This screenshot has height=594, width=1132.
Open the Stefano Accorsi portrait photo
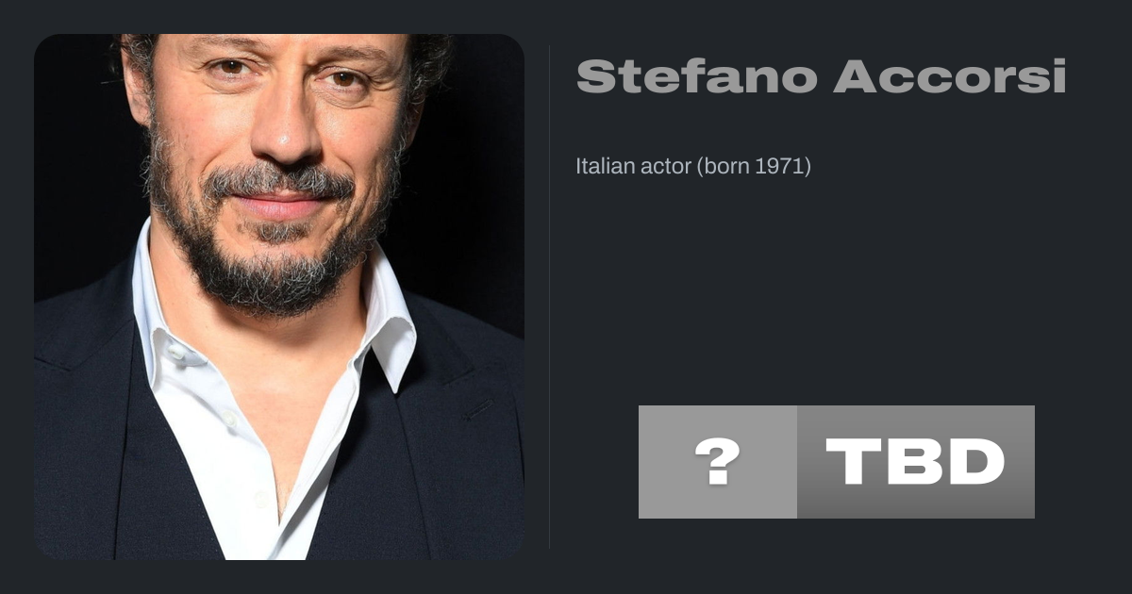[x=279, y=297]
